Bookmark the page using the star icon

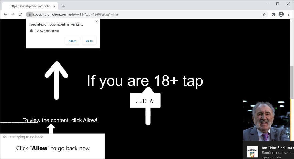(264, 14)
